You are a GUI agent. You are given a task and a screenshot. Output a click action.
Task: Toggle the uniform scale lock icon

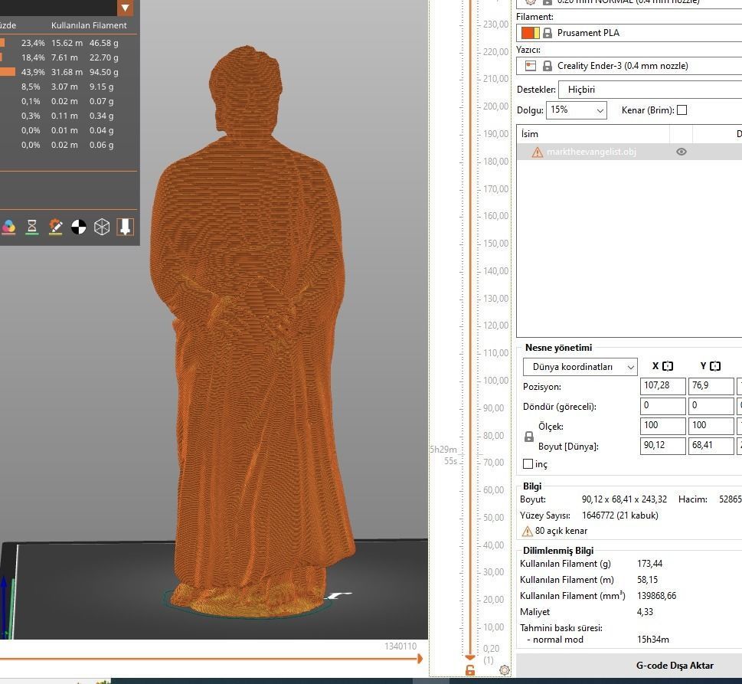tap(529, 437)
